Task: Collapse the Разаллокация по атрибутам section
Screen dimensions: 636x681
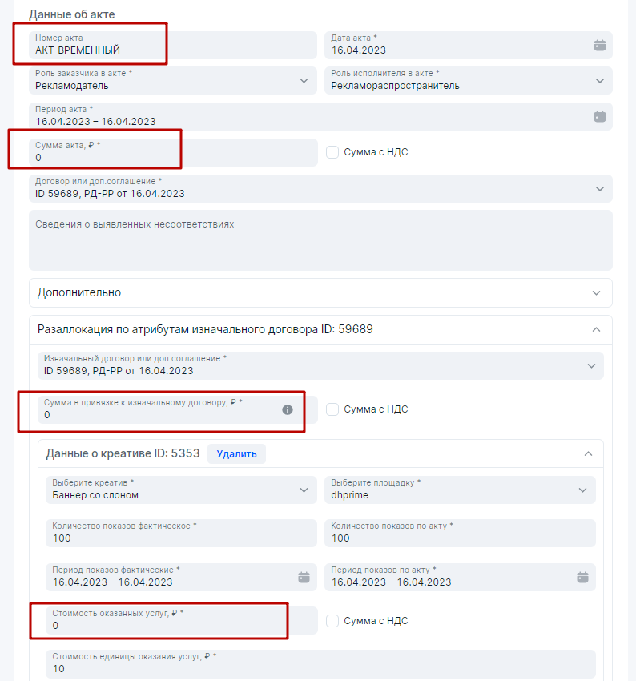Action: tap(596, 329)
